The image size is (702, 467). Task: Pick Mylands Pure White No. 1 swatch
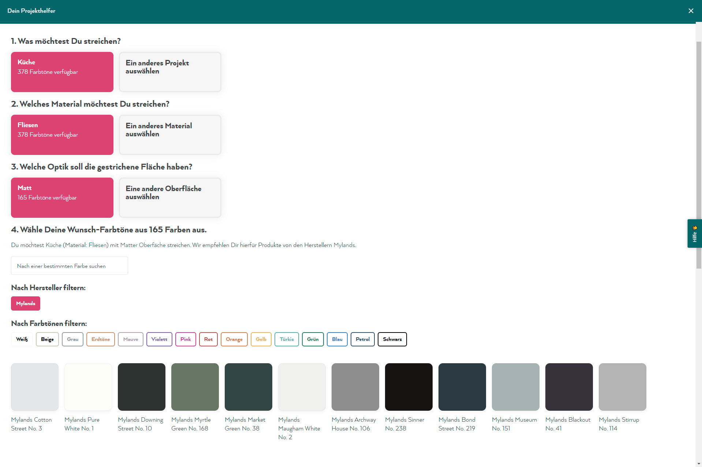click(x=88, y=387)
